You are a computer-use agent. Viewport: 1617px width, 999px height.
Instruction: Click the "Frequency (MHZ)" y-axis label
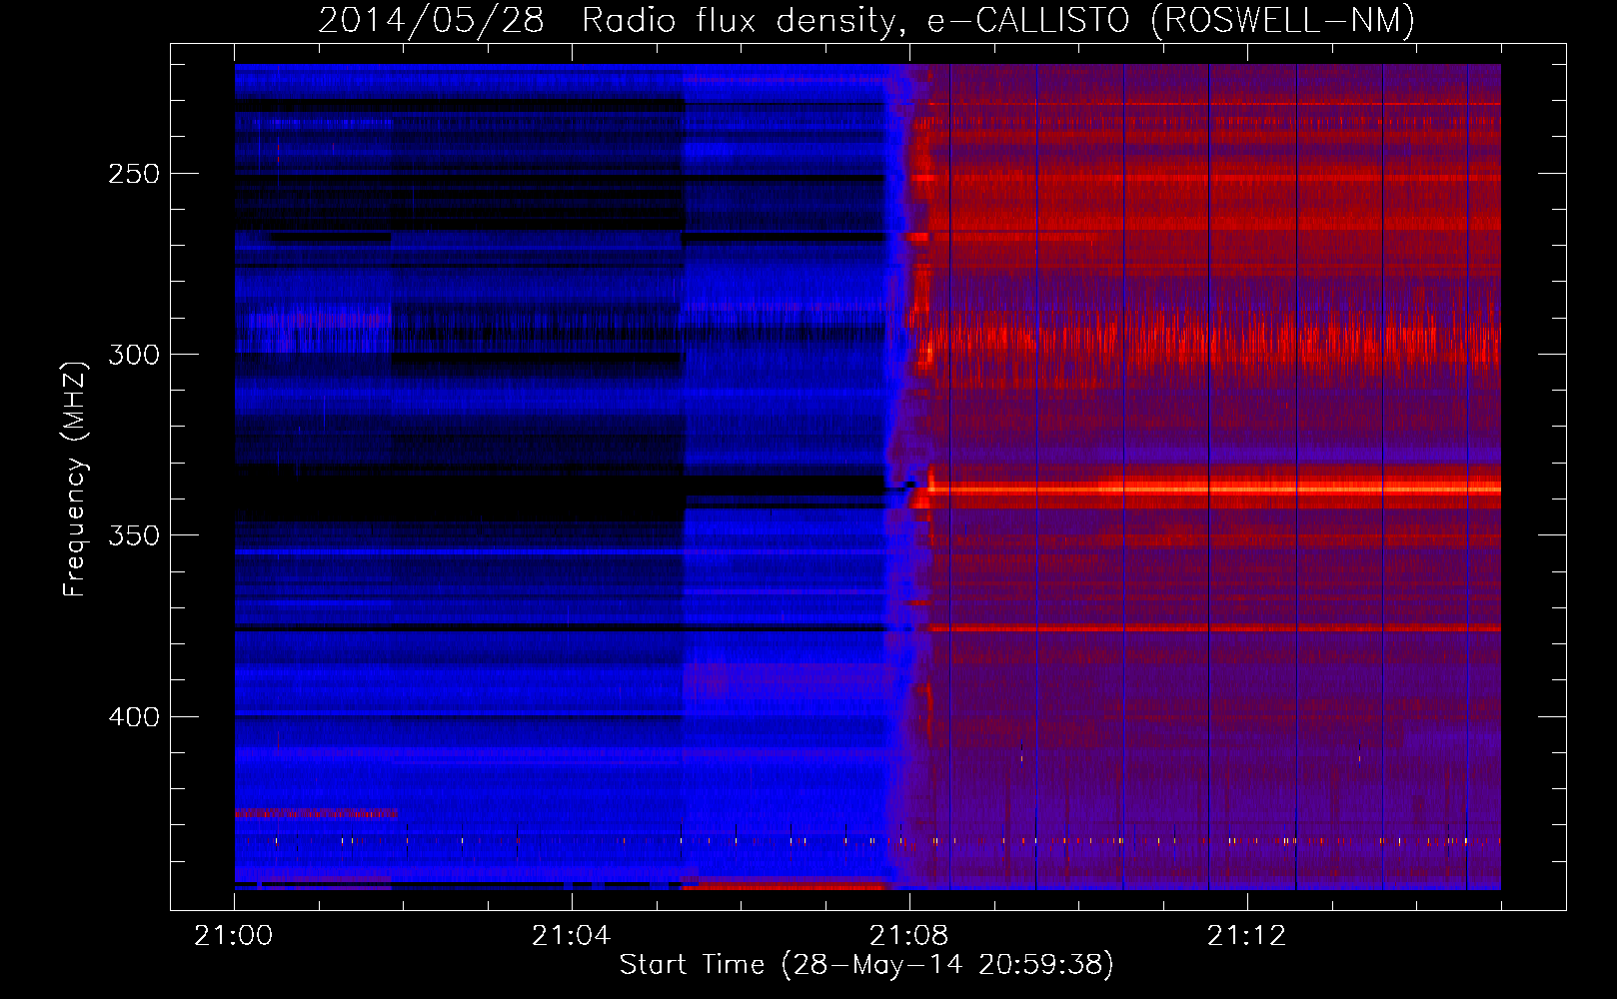pos(75,479)
